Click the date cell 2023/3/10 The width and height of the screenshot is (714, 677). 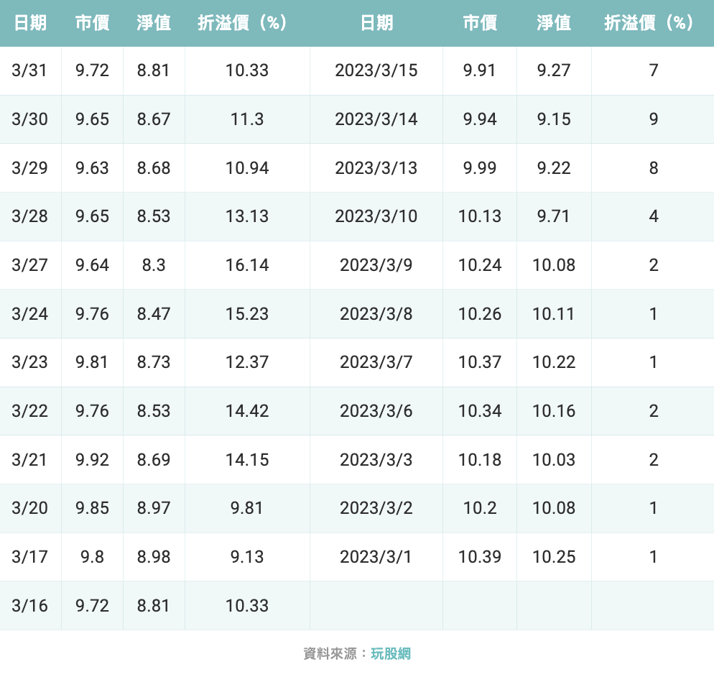pyautogui.click(x=376, y=216)
